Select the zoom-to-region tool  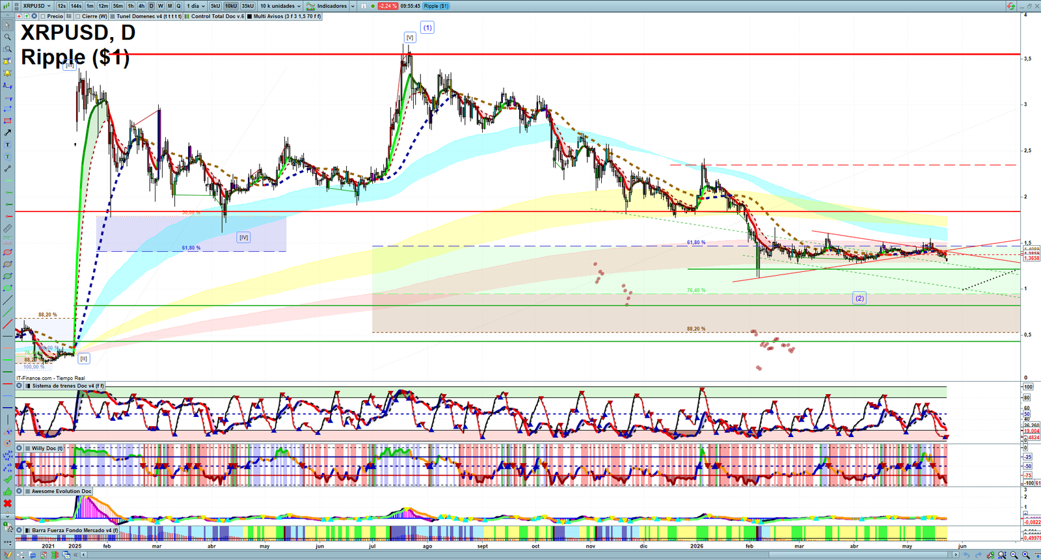[x=7, y=49]
